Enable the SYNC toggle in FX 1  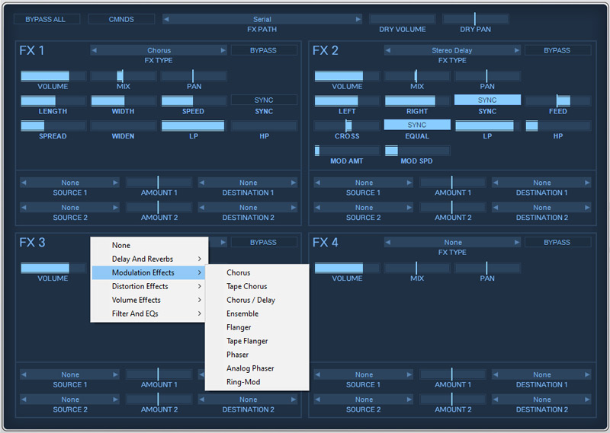(264, 100)
